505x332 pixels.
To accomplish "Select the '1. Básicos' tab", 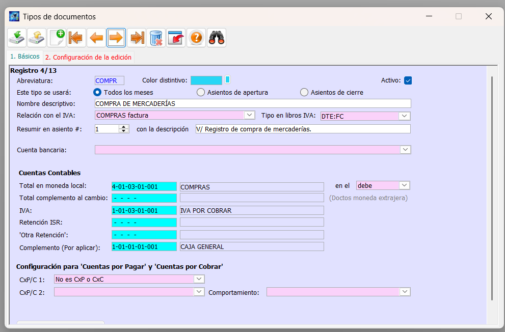I will point(24,57).
